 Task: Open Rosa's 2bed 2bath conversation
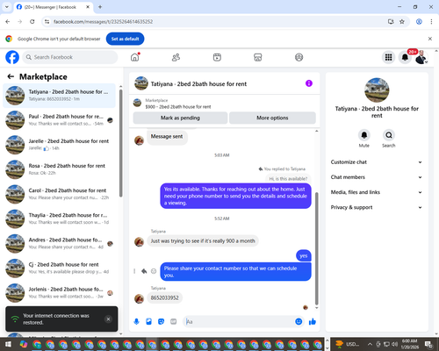click(59, 169)
